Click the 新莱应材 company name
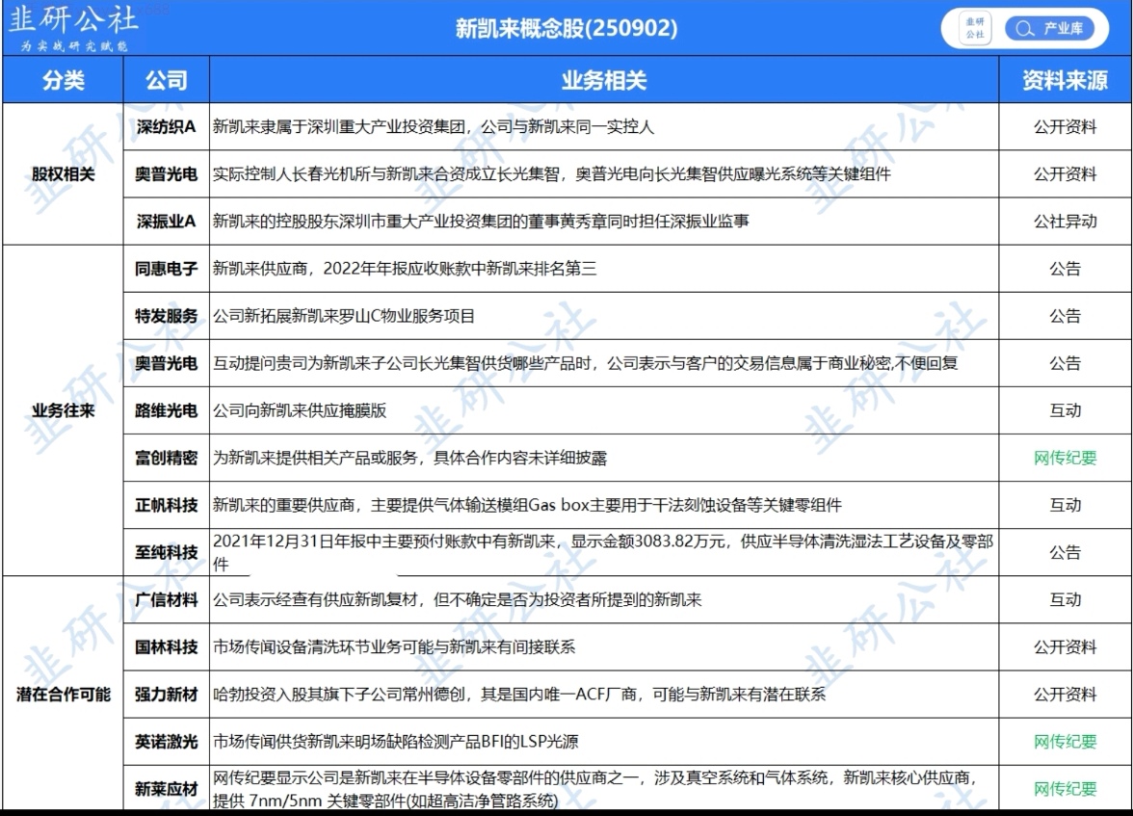The height and width of the screenshot is (816, 1133). [x=166, y=790]
